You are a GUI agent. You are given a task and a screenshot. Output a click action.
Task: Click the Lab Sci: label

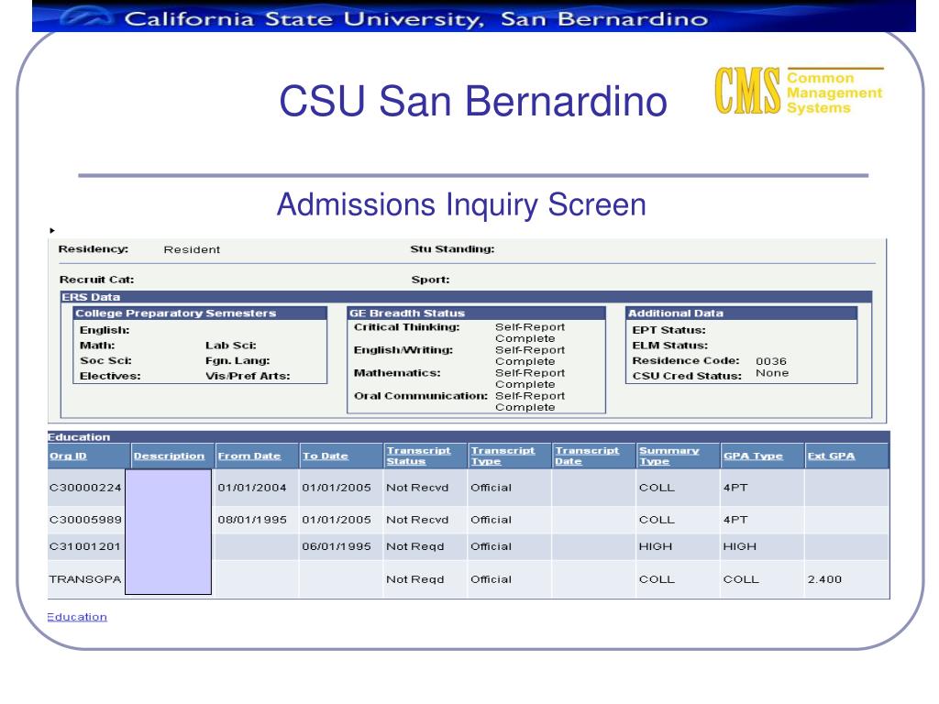230,346
